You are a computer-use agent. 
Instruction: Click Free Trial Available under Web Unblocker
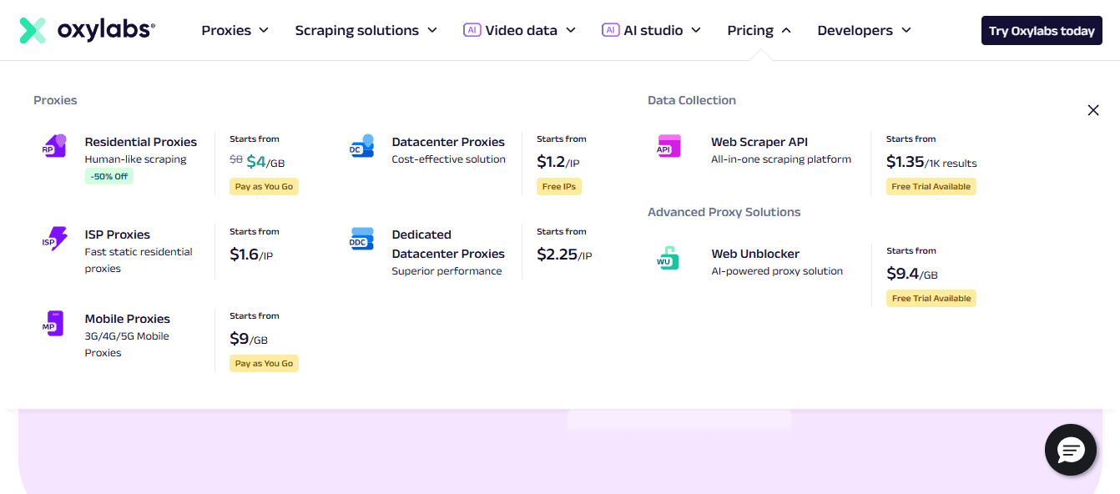click(x=931, y=299)
